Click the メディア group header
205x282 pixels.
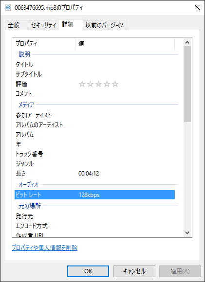26,105
